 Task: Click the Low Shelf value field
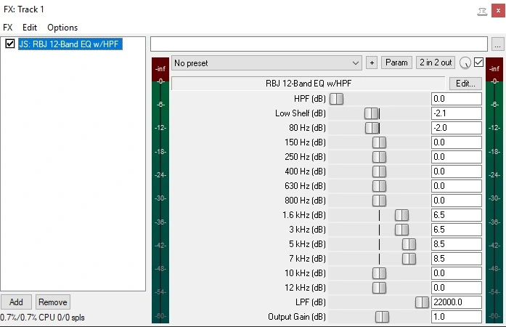point(456,113)
